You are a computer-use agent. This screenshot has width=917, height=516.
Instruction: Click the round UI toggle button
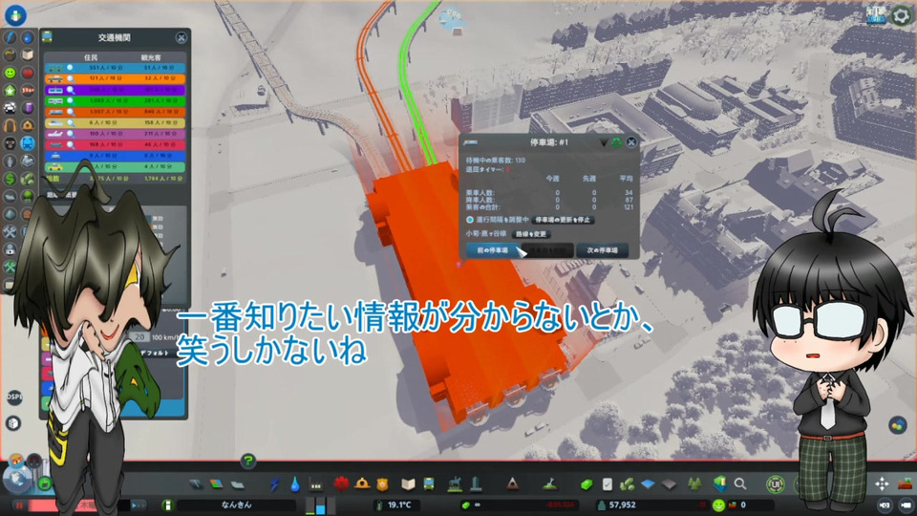[776, 484]
